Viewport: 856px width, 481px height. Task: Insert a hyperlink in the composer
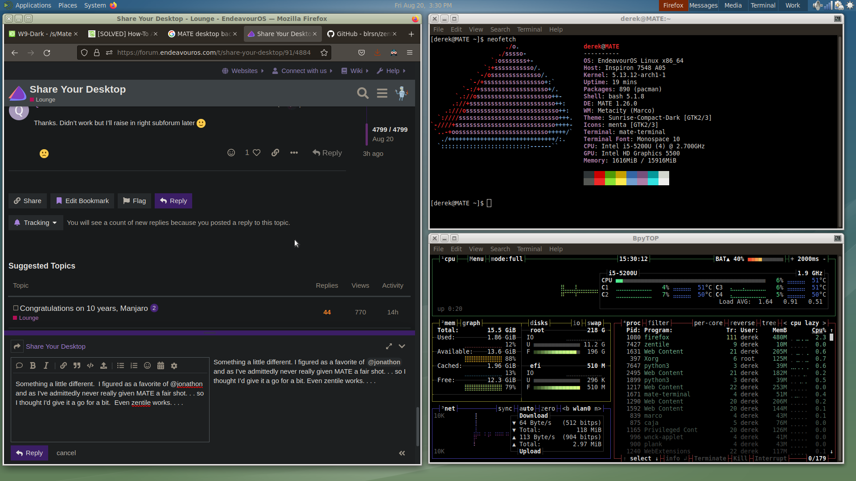(x=63, y=366)
